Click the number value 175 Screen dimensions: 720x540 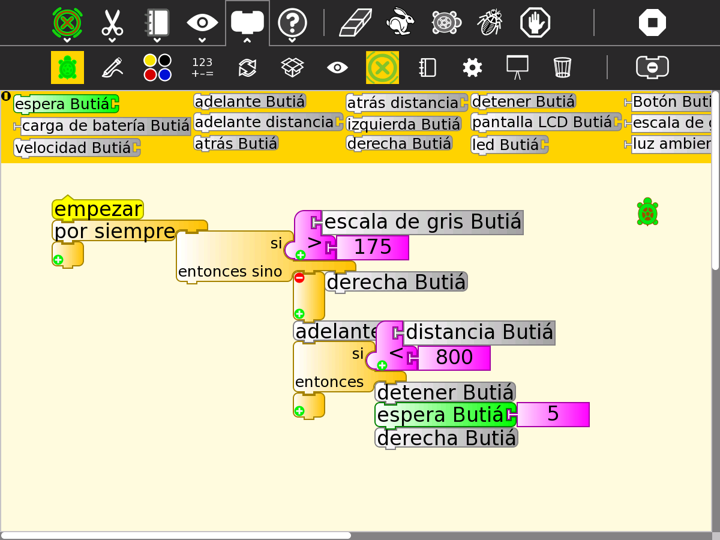coord(373,247)
